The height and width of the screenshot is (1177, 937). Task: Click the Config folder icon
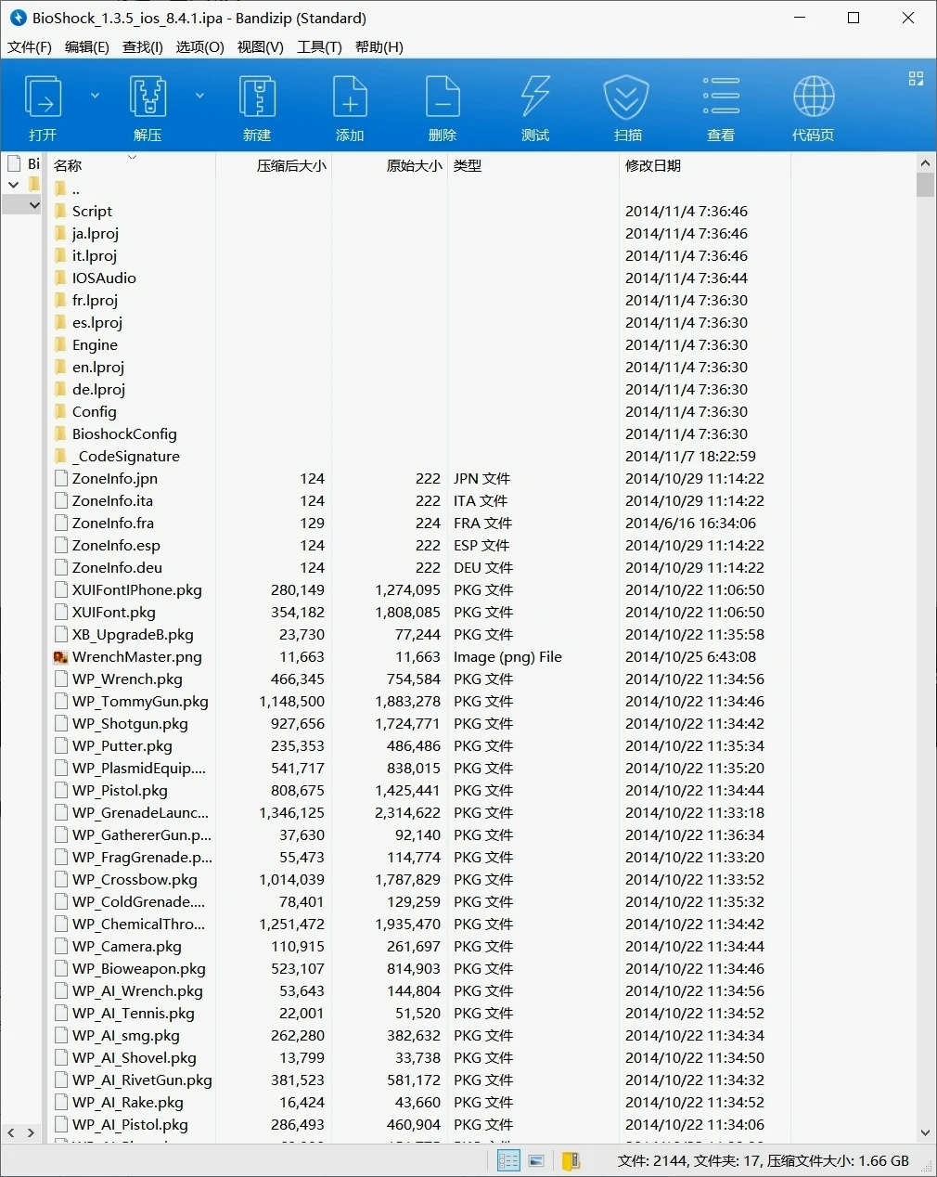pyautogui.click(x=61, y=411)
